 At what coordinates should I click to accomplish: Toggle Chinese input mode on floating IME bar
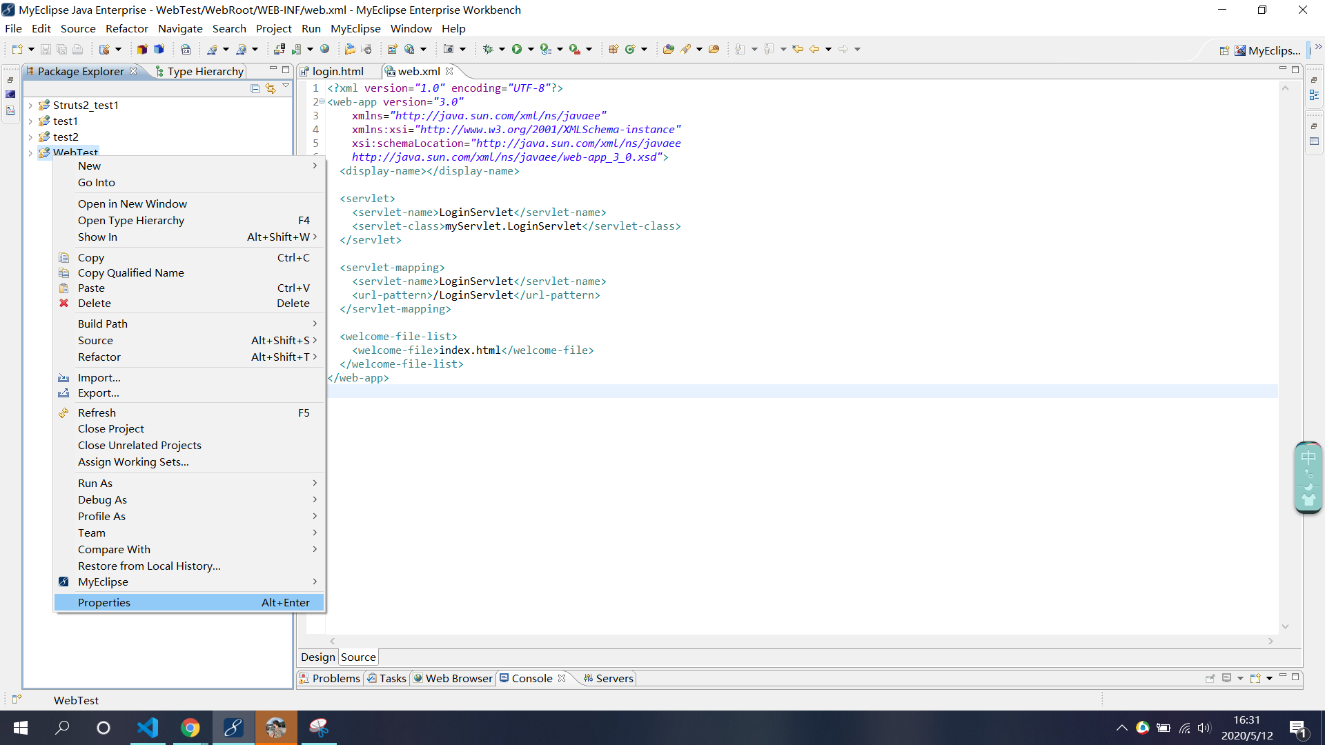pyautogui.click(x=1308, y=457)
